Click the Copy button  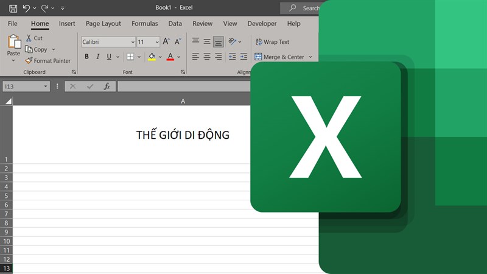(x=36, y=49)
